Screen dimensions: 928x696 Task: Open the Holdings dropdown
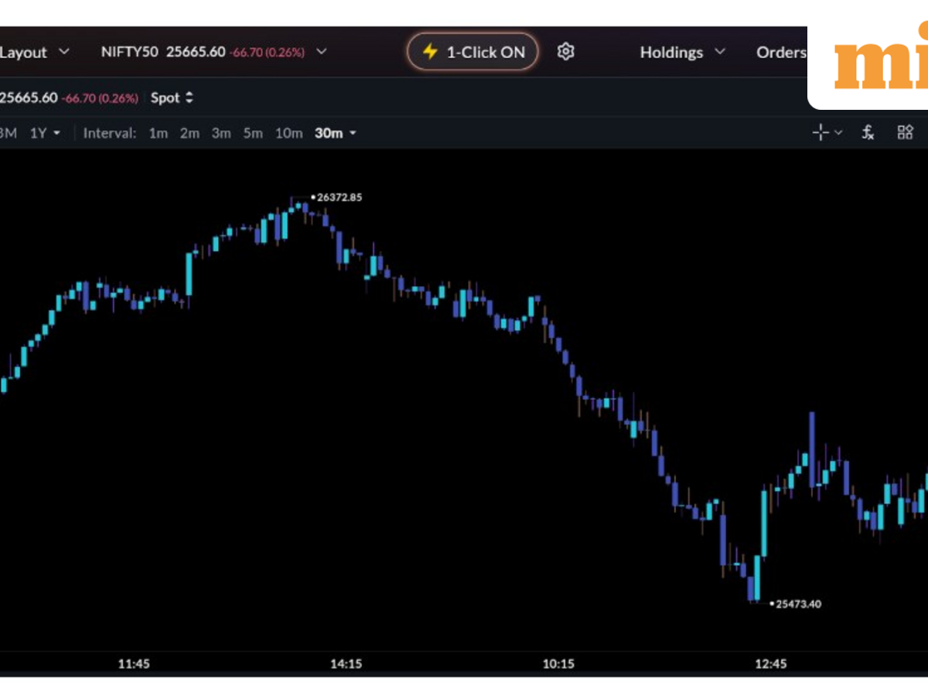coord(682,53)
